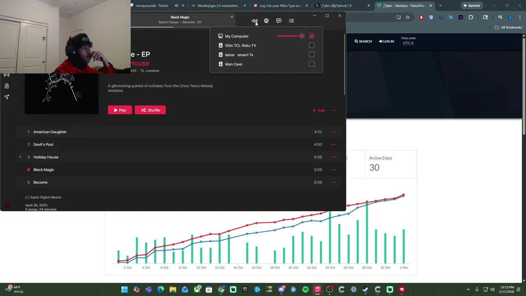
Task: Select Become track row
Action: 179,182
